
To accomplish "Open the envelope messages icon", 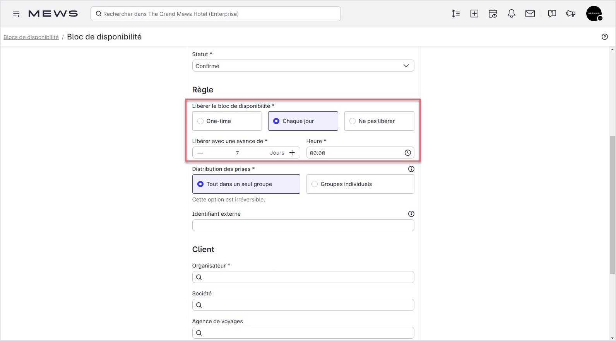I will 530,14.
